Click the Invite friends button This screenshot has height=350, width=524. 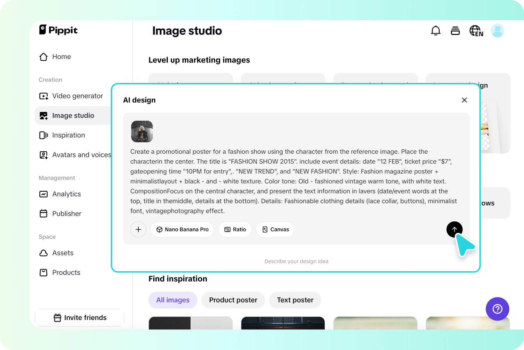click(x=80, y=317)
